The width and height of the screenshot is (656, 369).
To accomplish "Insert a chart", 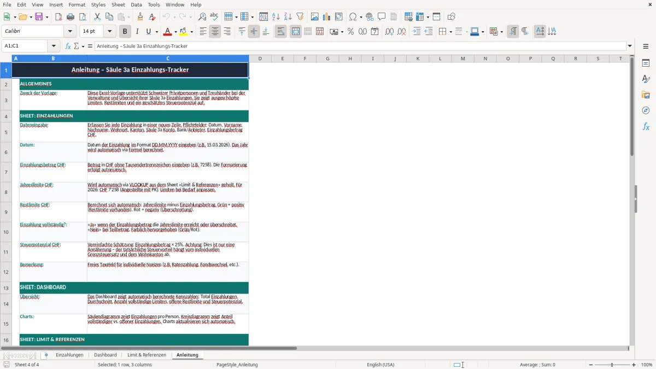I will (x=327, y=17).
